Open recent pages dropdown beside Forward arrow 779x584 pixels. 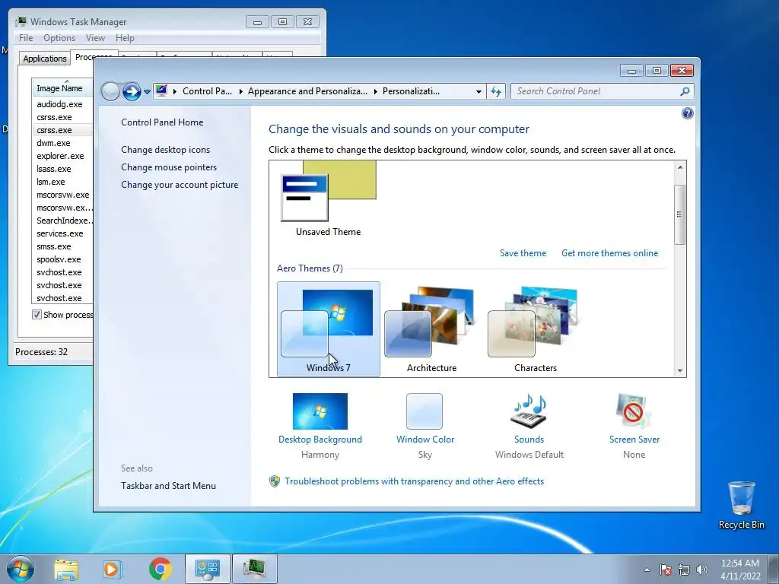tap(147, 92)
